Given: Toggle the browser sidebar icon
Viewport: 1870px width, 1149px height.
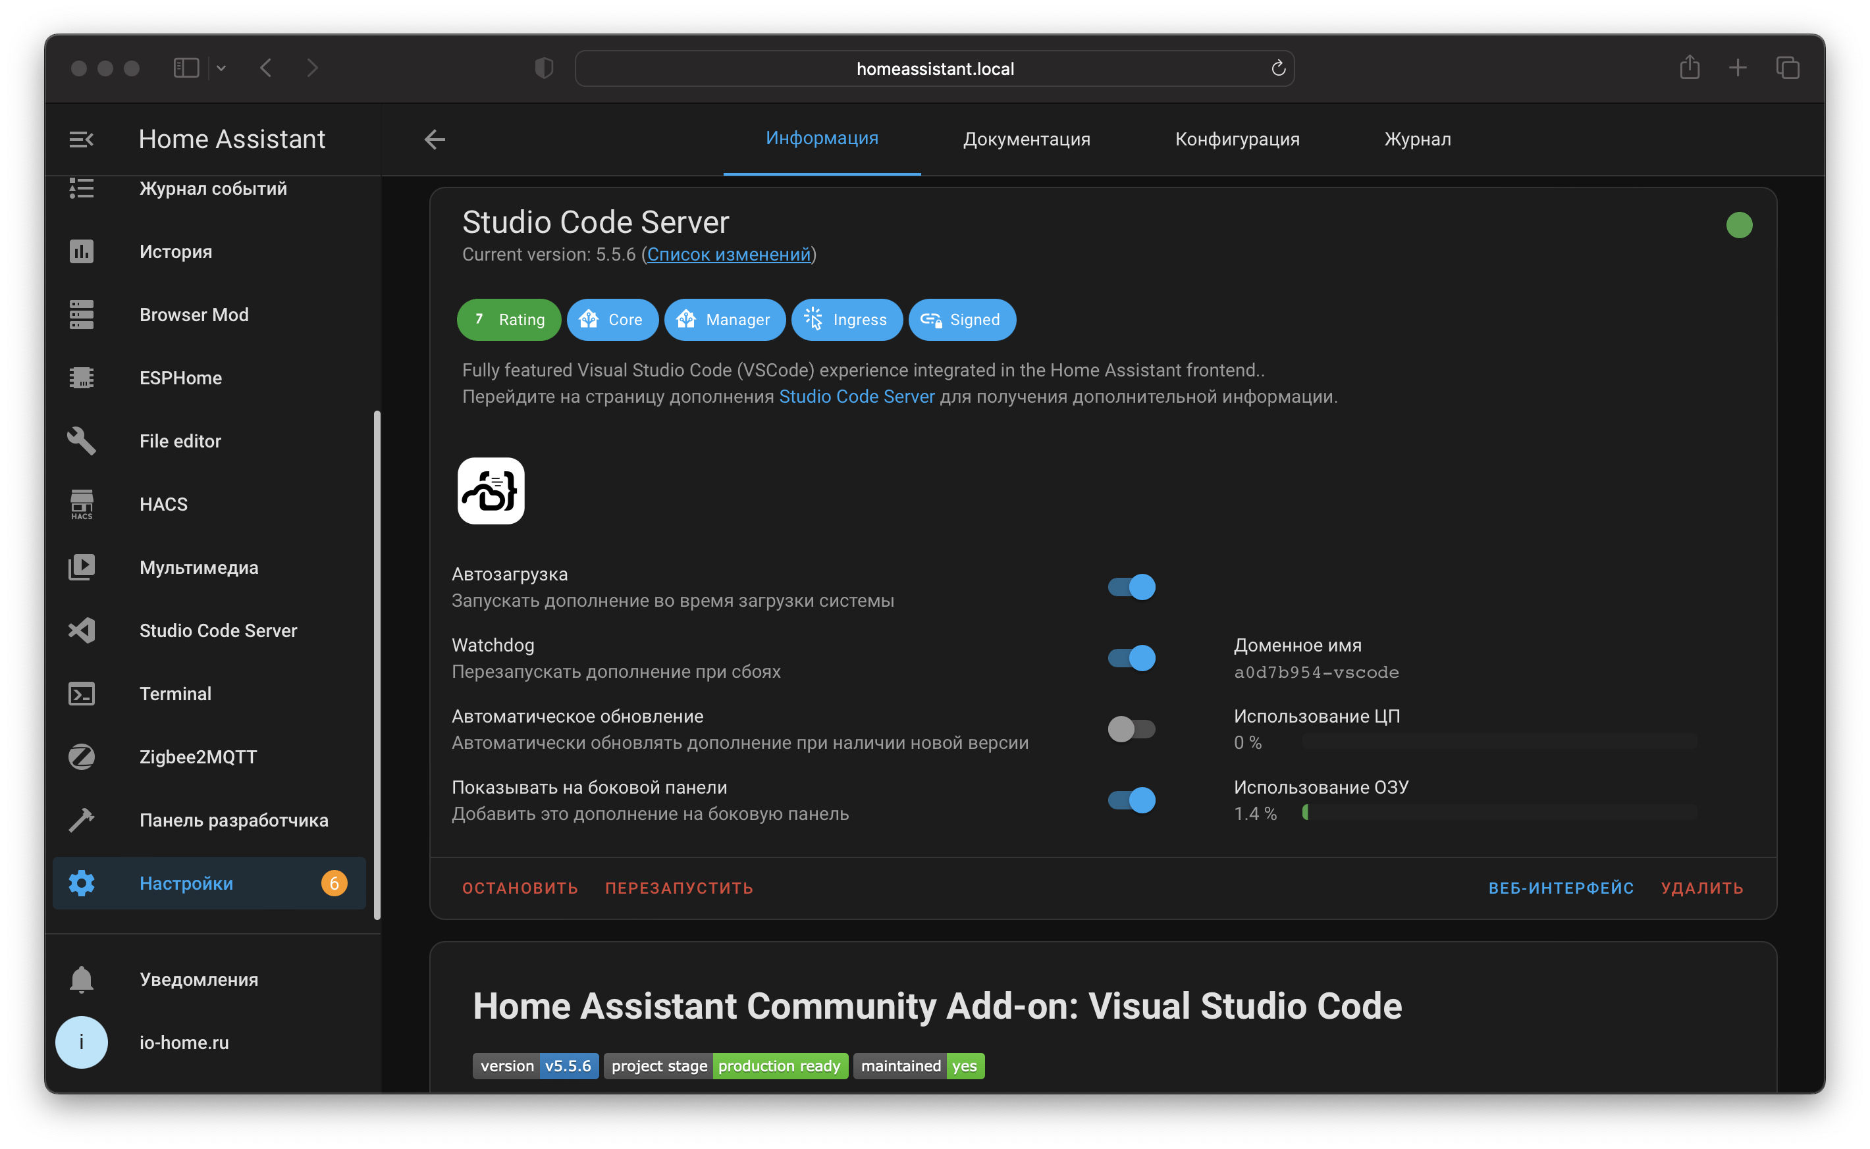Looking at the screenshot, I should 186,68.
